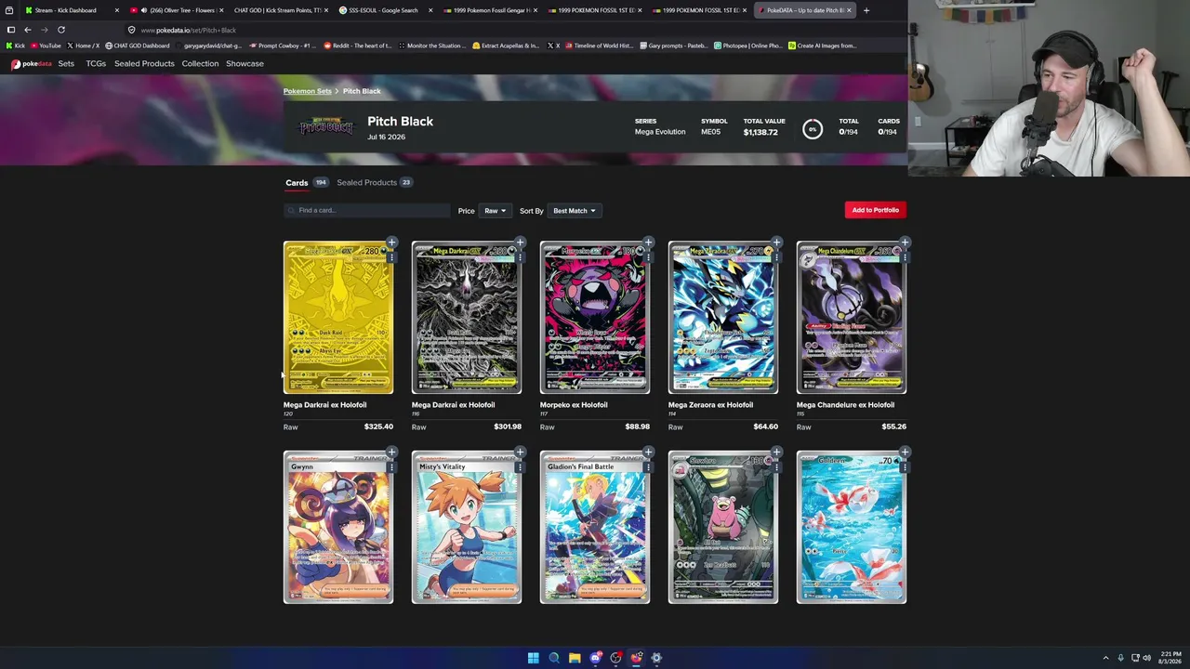
Task: Open the Sort By Best Match dropdown
Action: [574, 211]
